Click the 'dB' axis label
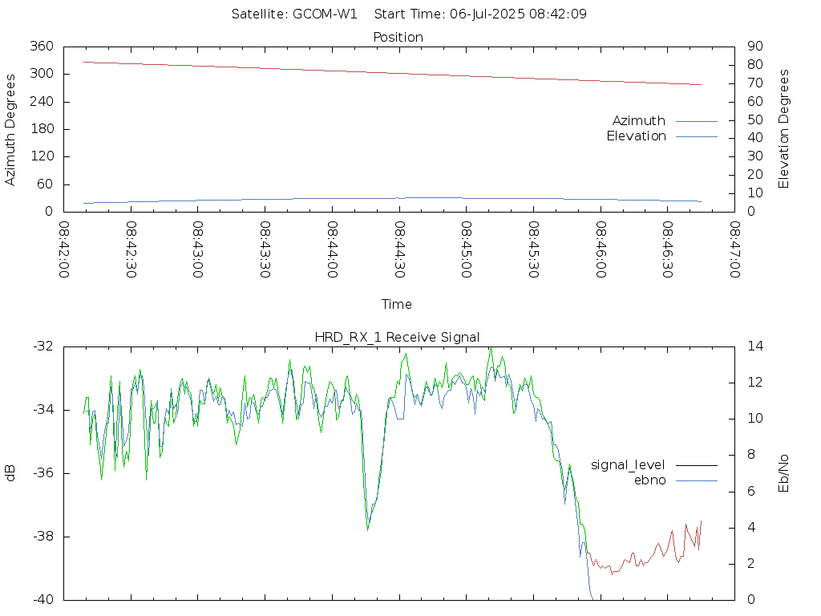This screenshot has height=616, width=821. point(10,472)
